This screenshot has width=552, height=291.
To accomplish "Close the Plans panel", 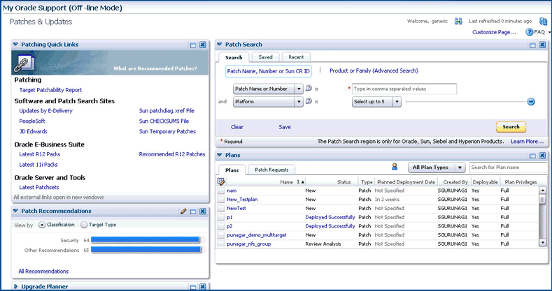I will [x=542, y=155].
